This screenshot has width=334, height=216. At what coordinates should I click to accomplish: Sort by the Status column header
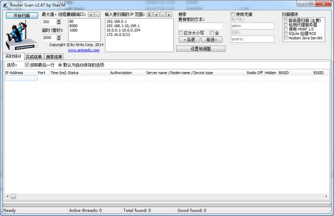click(x=88, y=73)
